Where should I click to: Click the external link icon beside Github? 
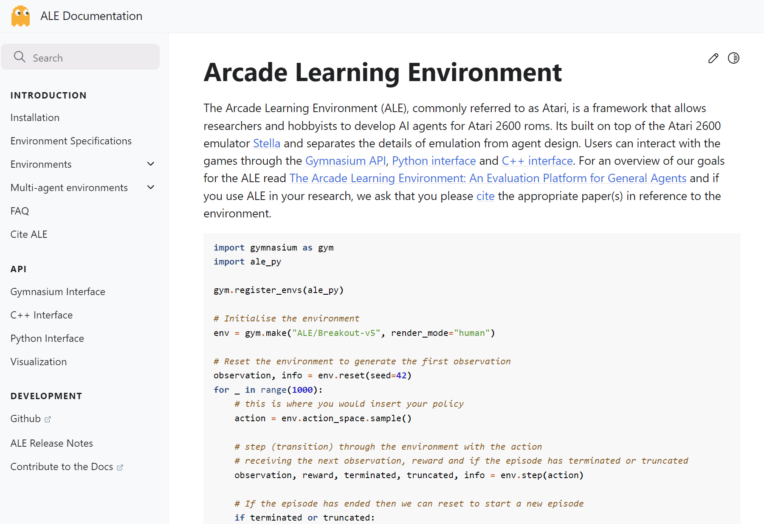[48, 420]
